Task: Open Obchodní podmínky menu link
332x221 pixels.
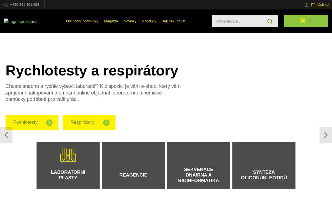Action: [82, 21]
